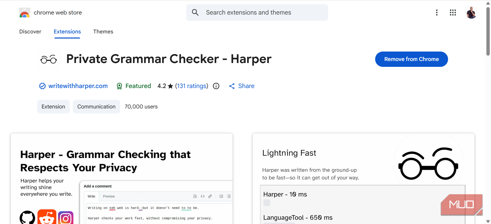Image resolution: width=491 pixels, height=224 pixels.
Task: Open the Google account profile picture
Action: (471, 13)
